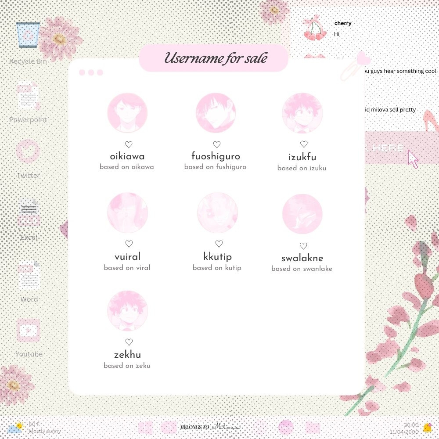Click the zekhu avatar picture
The image size is (439, 439).
click(x=127, y=311)
